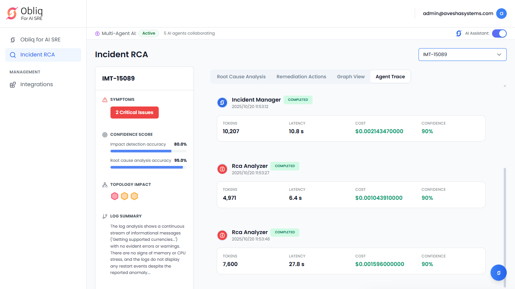Toggle the AI Assistant switch off
This screenshot has height=289, width=515.
(499, 33)
